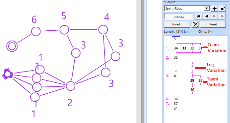Open the Sprint-Relay course dropdown
The height and width of the screenshot is (123, 230).
[207, 8]
